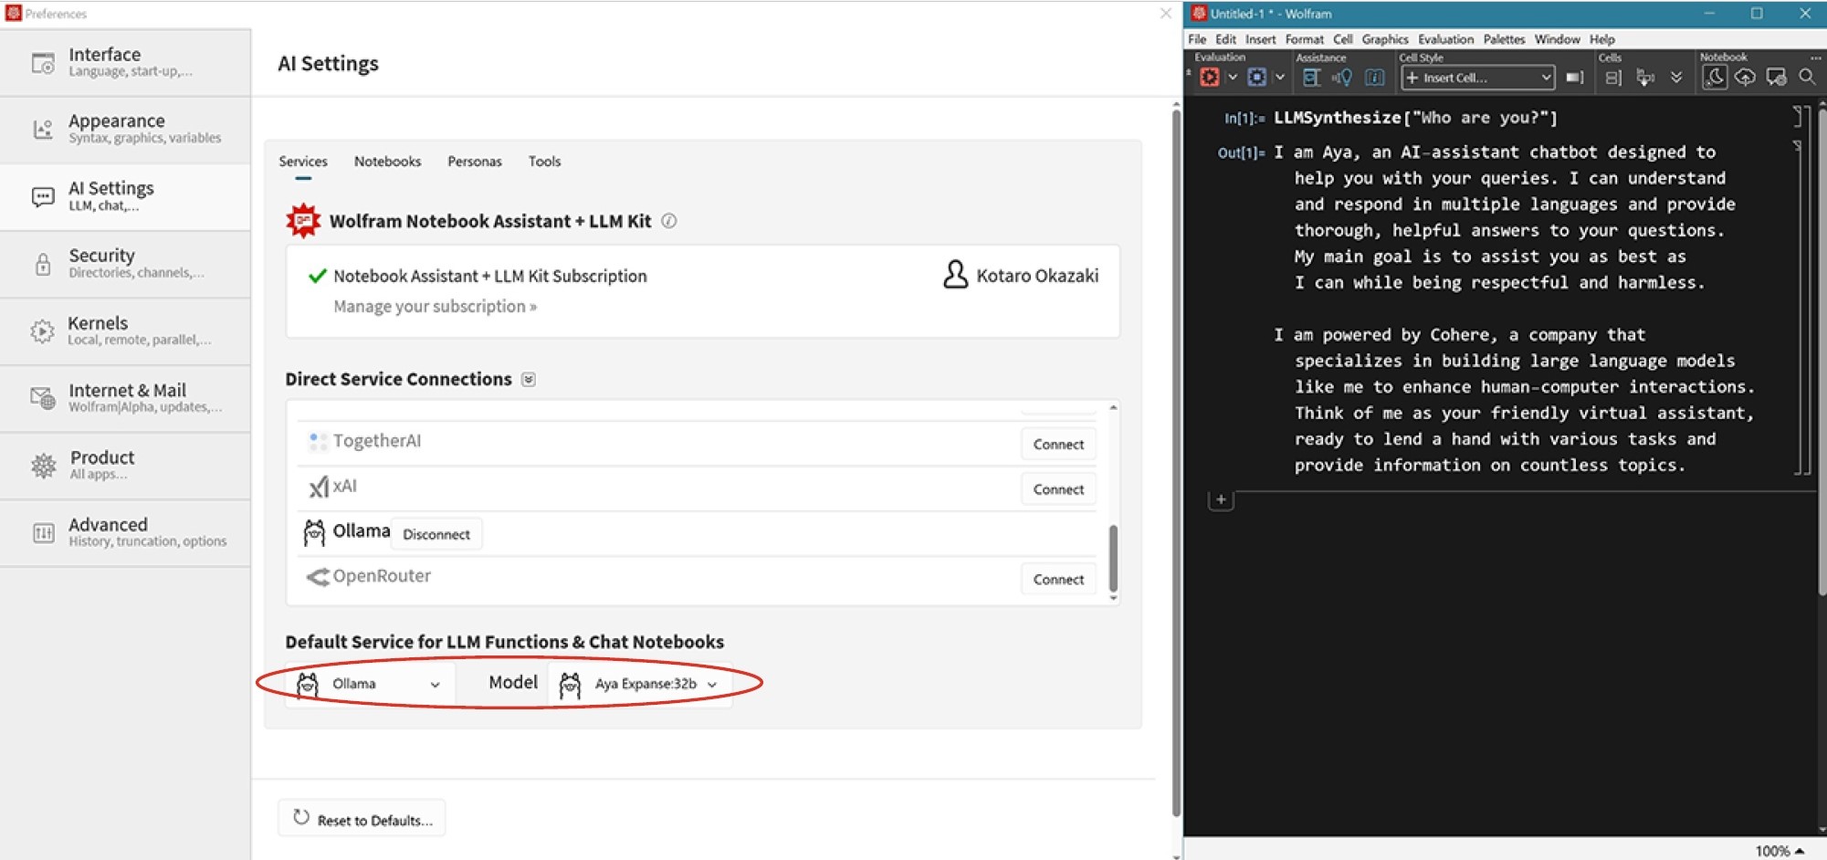Click the Wolfram app icon in the Preferences title bar
The image size is (1827, 860).
tap(13, 13)
